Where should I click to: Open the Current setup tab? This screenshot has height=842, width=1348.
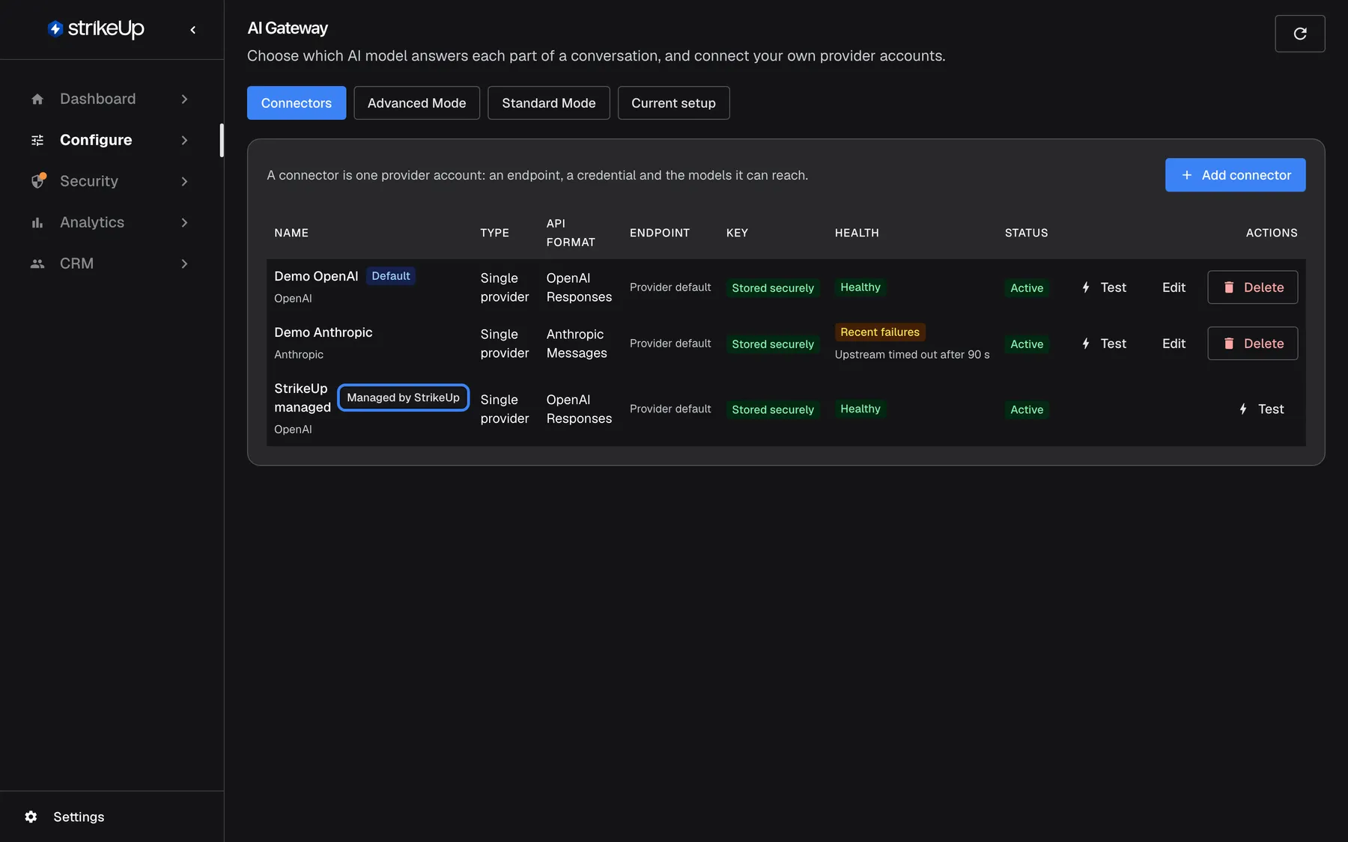(x=673, y=103)
